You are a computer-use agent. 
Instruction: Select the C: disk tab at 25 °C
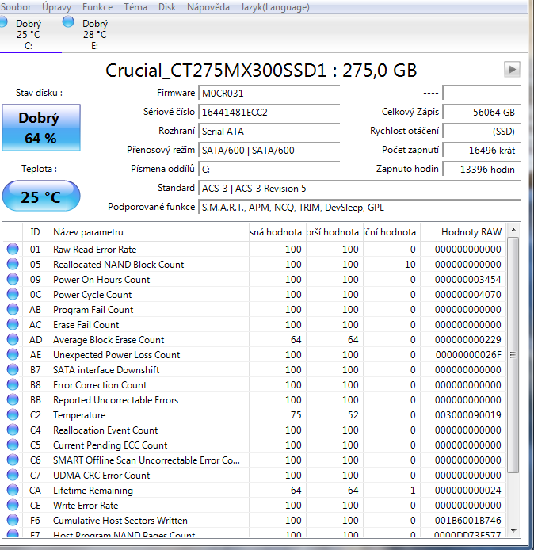pyautogui.click(x=28, y=34)
